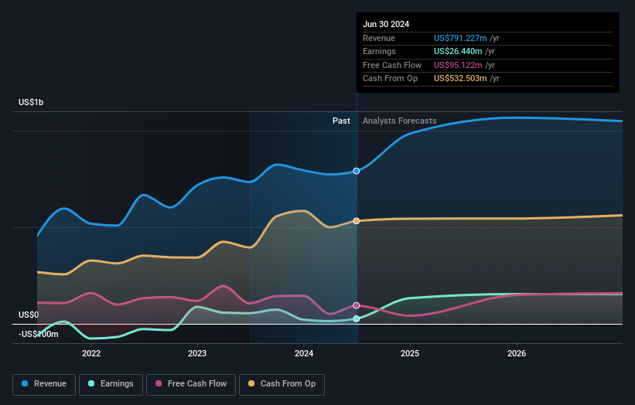Click the Earnings row label in tooltip
The image size is (635, 405).
tap(379, 51)
